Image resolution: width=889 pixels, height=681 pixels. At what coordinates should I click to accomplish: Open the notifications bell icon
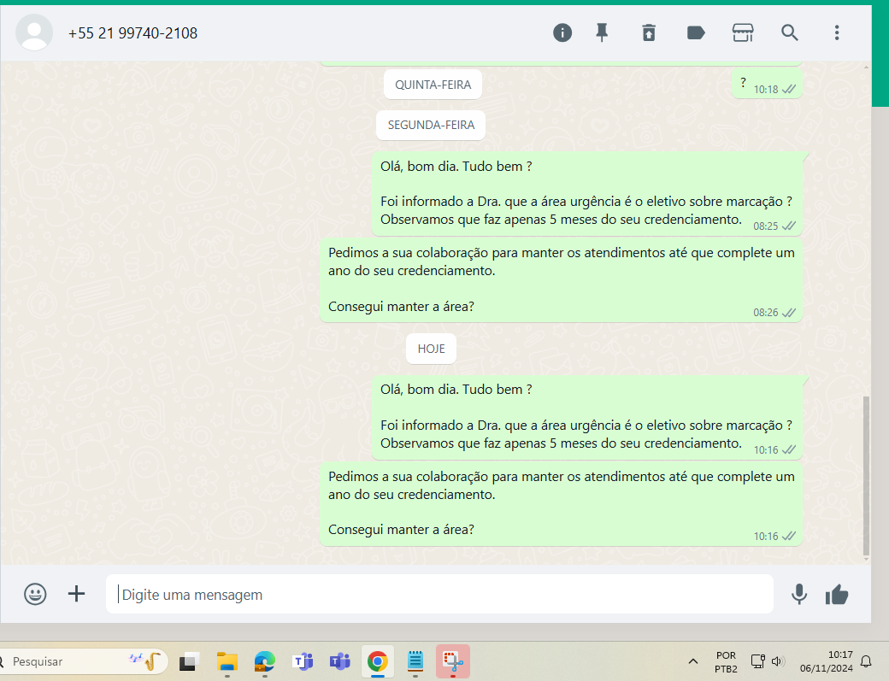[x=866, y=661]
